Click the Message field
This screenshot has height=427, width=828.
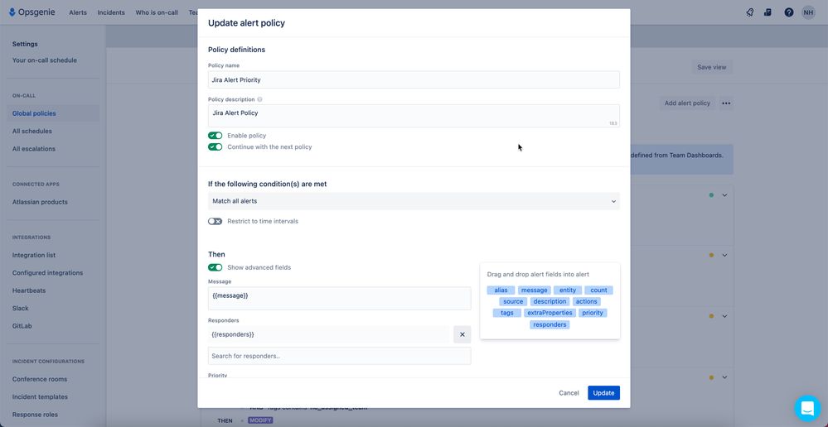[x=340, y=299]
